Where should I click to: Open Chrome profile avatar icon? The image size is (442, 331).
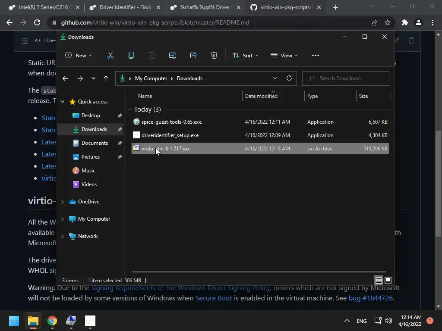click(419, 22)
